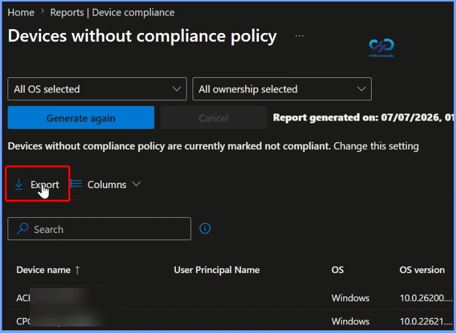
Task: Focus the Search input field
Action: point(99,229)
